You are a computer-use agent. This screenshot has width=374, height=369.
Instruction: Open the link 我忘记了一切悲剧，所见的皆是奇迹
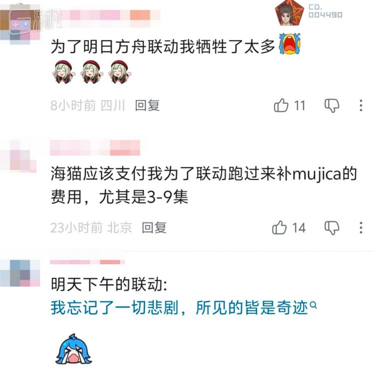pyautogui.click(x=179, y=308)
